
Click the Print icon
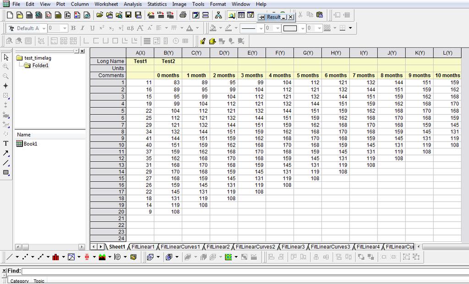[183, 15]
